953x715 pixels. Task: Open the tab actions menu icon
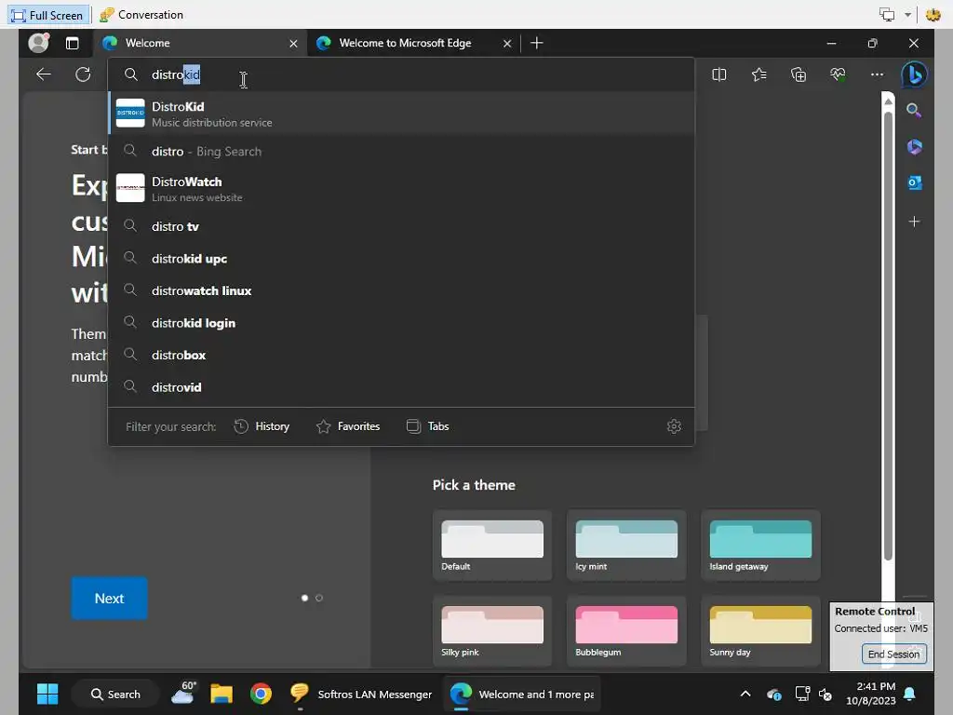pos(73,43)
